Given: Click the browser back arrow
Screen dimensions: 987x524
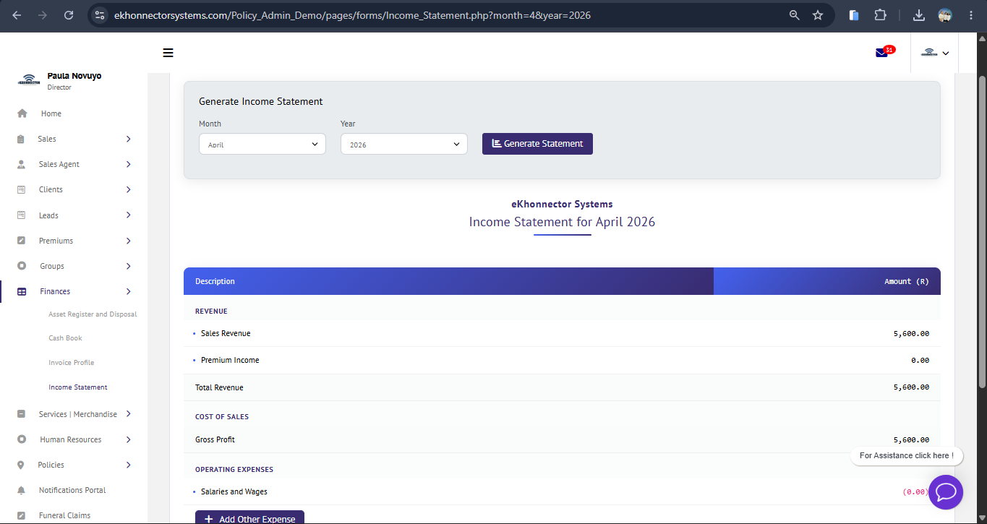Looking at the screenshot, I should 17,14.
